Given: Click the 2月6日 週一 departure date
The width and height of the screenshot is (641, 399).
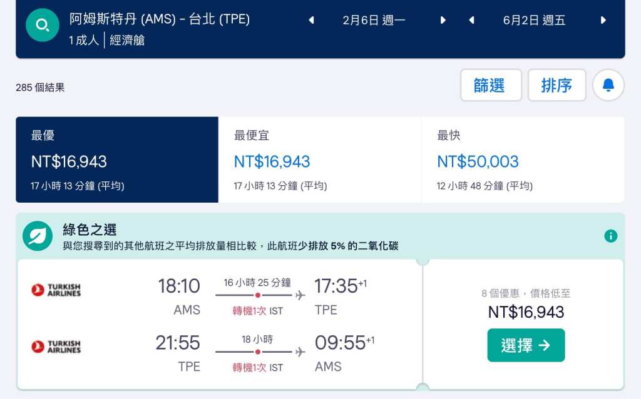Looking at the screenshot, I should (x=374, y=20).
